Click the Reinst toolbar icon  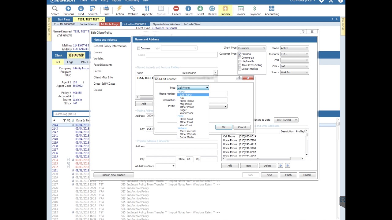coord(200,10)
